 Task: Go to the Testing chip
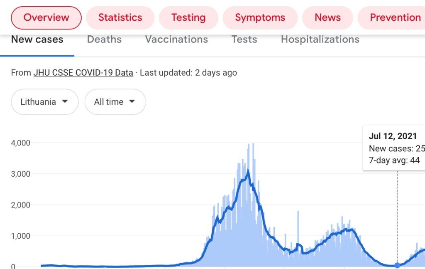[x=188, y=18]
